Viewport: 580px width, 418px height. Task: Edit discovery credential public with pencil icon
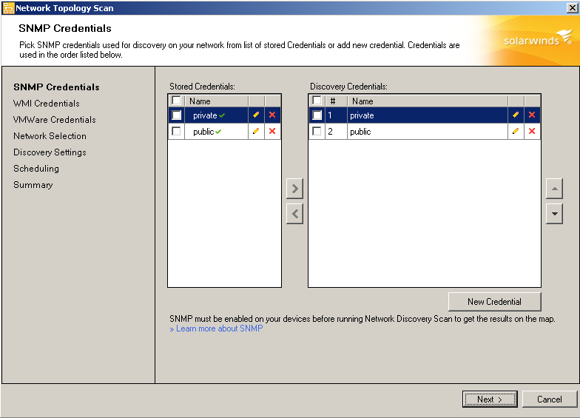tap(516, 132)
